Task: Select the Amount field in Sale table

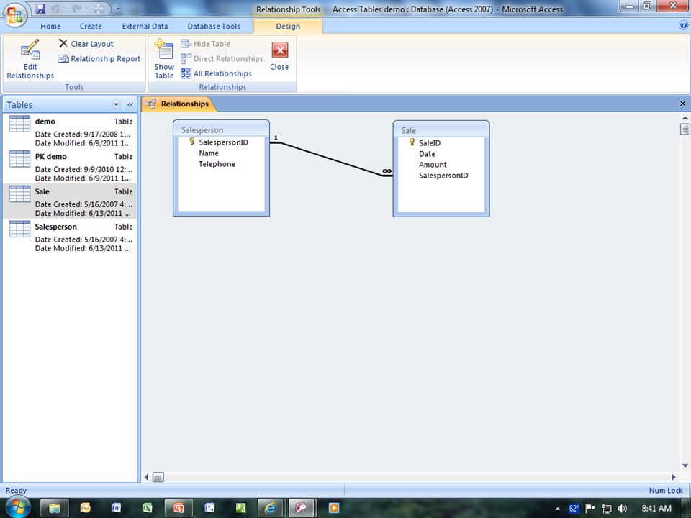Action: (433, 165)
